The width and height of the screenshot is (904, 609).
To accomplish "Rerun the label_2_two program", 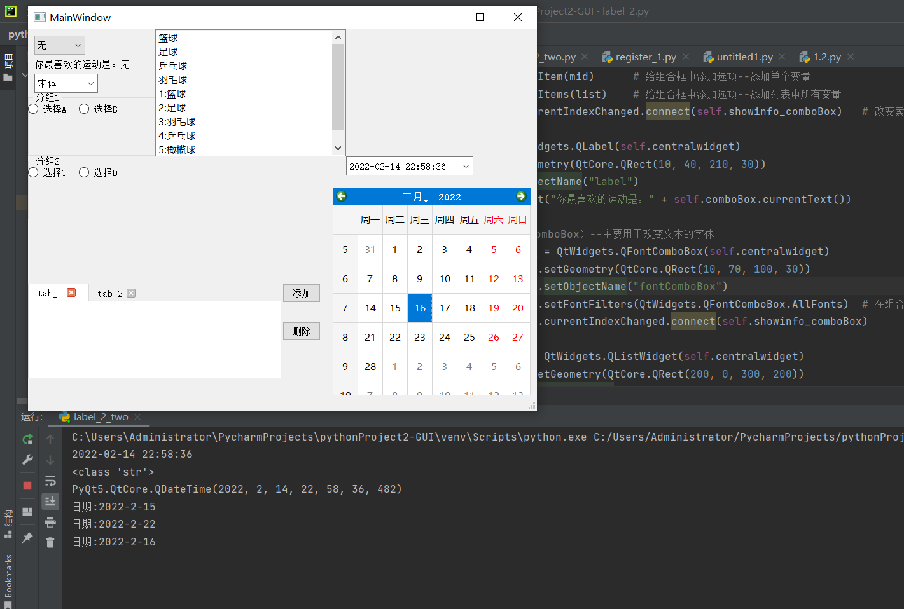I will click(27, 439).
